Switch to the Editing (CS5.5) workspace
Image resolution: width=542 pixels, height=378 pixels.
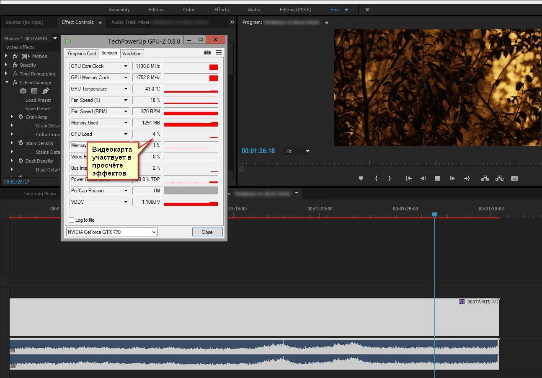tap(296, 10)
